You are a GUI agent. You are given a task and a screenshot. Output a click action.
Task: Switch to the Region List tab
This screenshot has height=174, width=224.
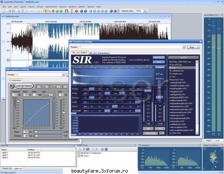pos(7,169)
